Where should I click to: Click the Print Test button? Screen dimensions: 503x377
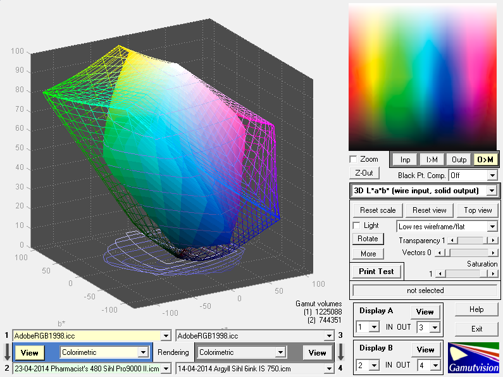click(376, 272)
